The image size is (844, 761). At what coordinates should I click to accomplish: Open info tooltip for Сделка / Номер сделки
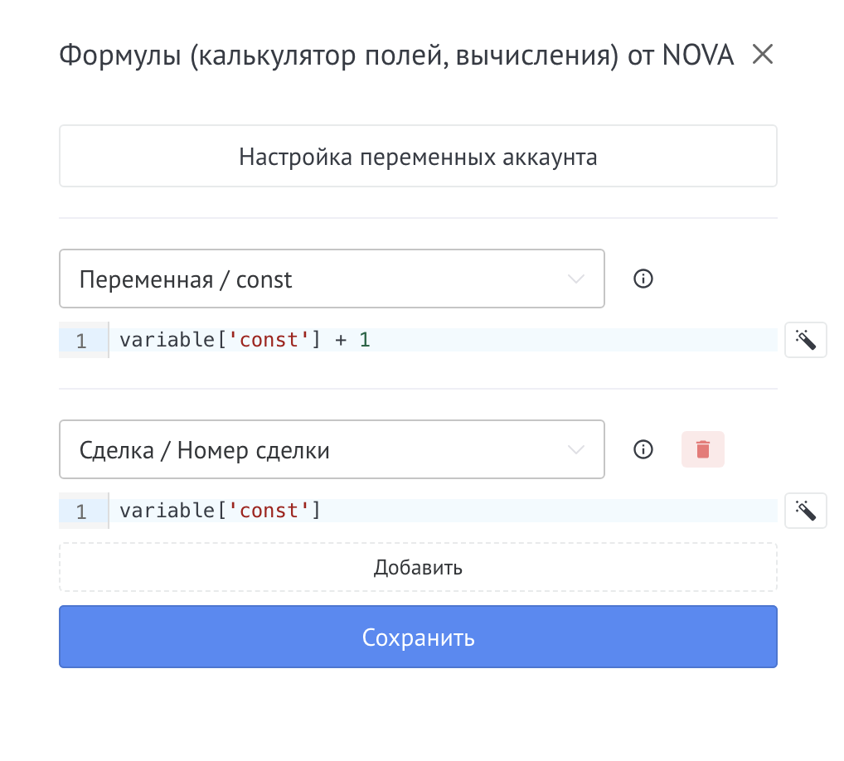coord(643,449)
